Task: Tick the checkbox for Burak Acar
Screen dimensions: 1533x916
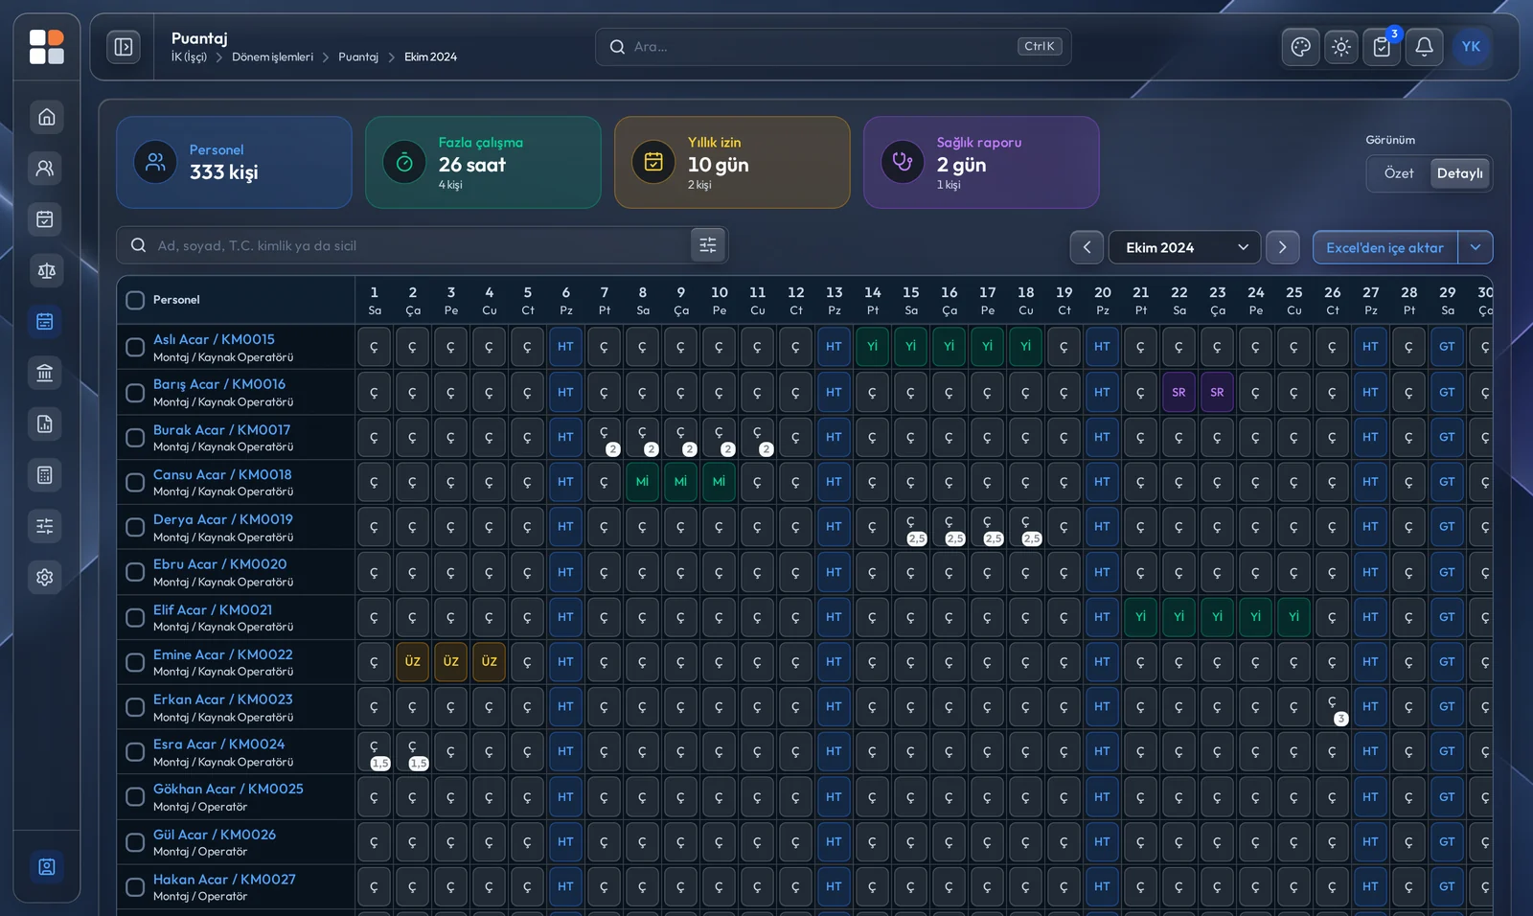Action: [135, 438]
